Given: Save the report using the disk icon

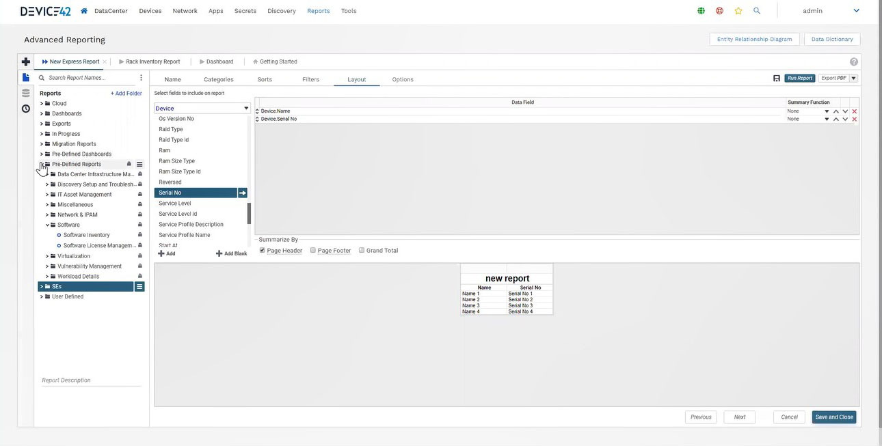Looking at the screenshot, I should [x=775, y=77].
